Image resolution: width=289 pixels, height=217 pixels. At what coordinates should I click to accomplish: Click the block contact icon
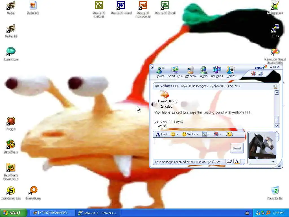(253, 73)
